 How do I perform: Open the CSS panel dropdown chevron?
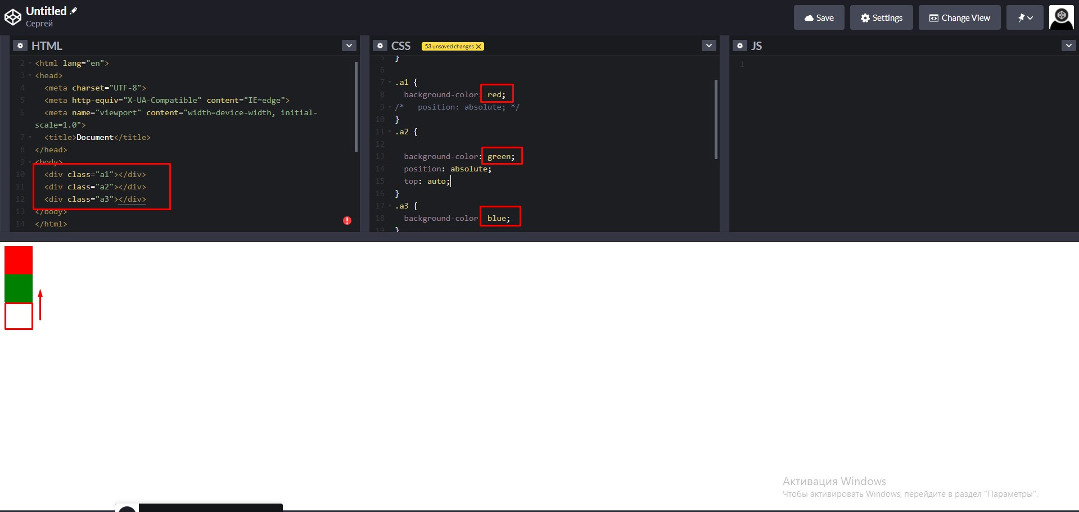pyautogui.click(x=709, y=46)
